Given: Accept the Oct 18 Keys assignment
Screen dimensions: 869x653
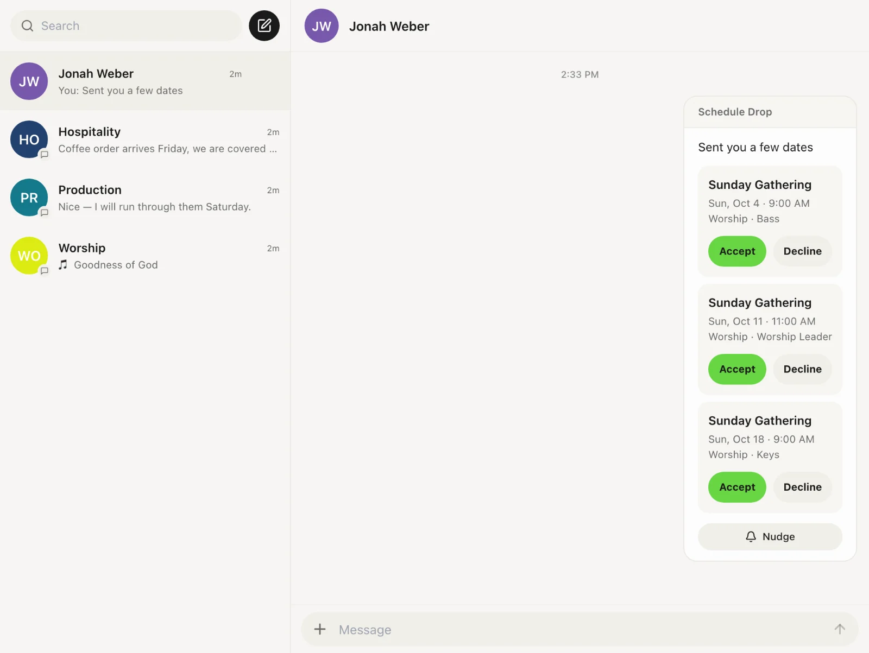Looking at the screenshot, I should coord(737,487).
